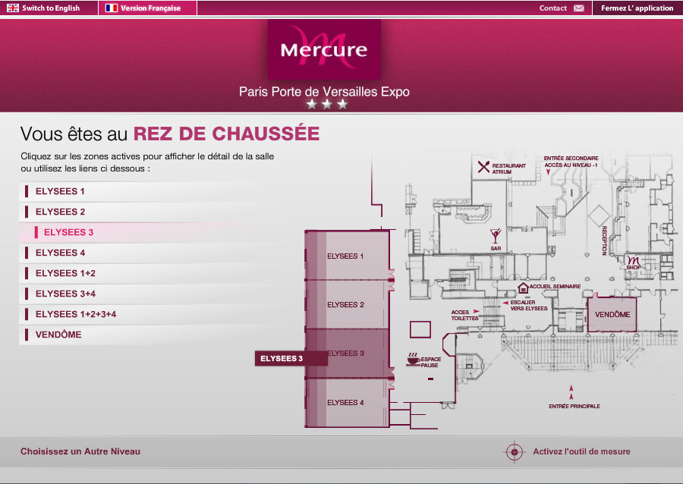Viewport: 683px width, 484px height.
Task: Click the UK flag icon
Action: point(13,8)
